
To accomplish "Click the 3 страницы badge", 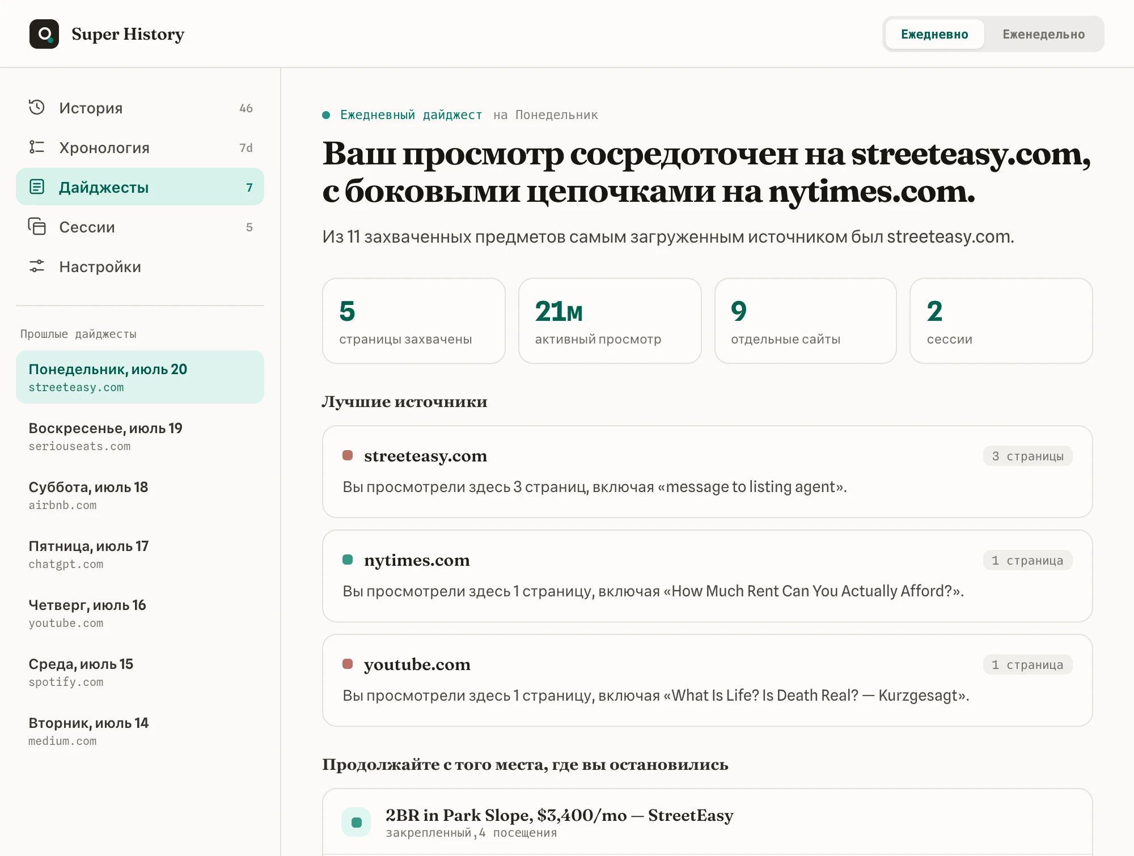I will 1027,456.
